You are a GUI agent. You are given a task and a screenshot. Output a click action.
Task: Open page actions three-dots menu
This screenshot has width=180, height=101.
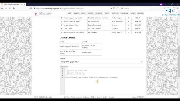click(111, 8)
